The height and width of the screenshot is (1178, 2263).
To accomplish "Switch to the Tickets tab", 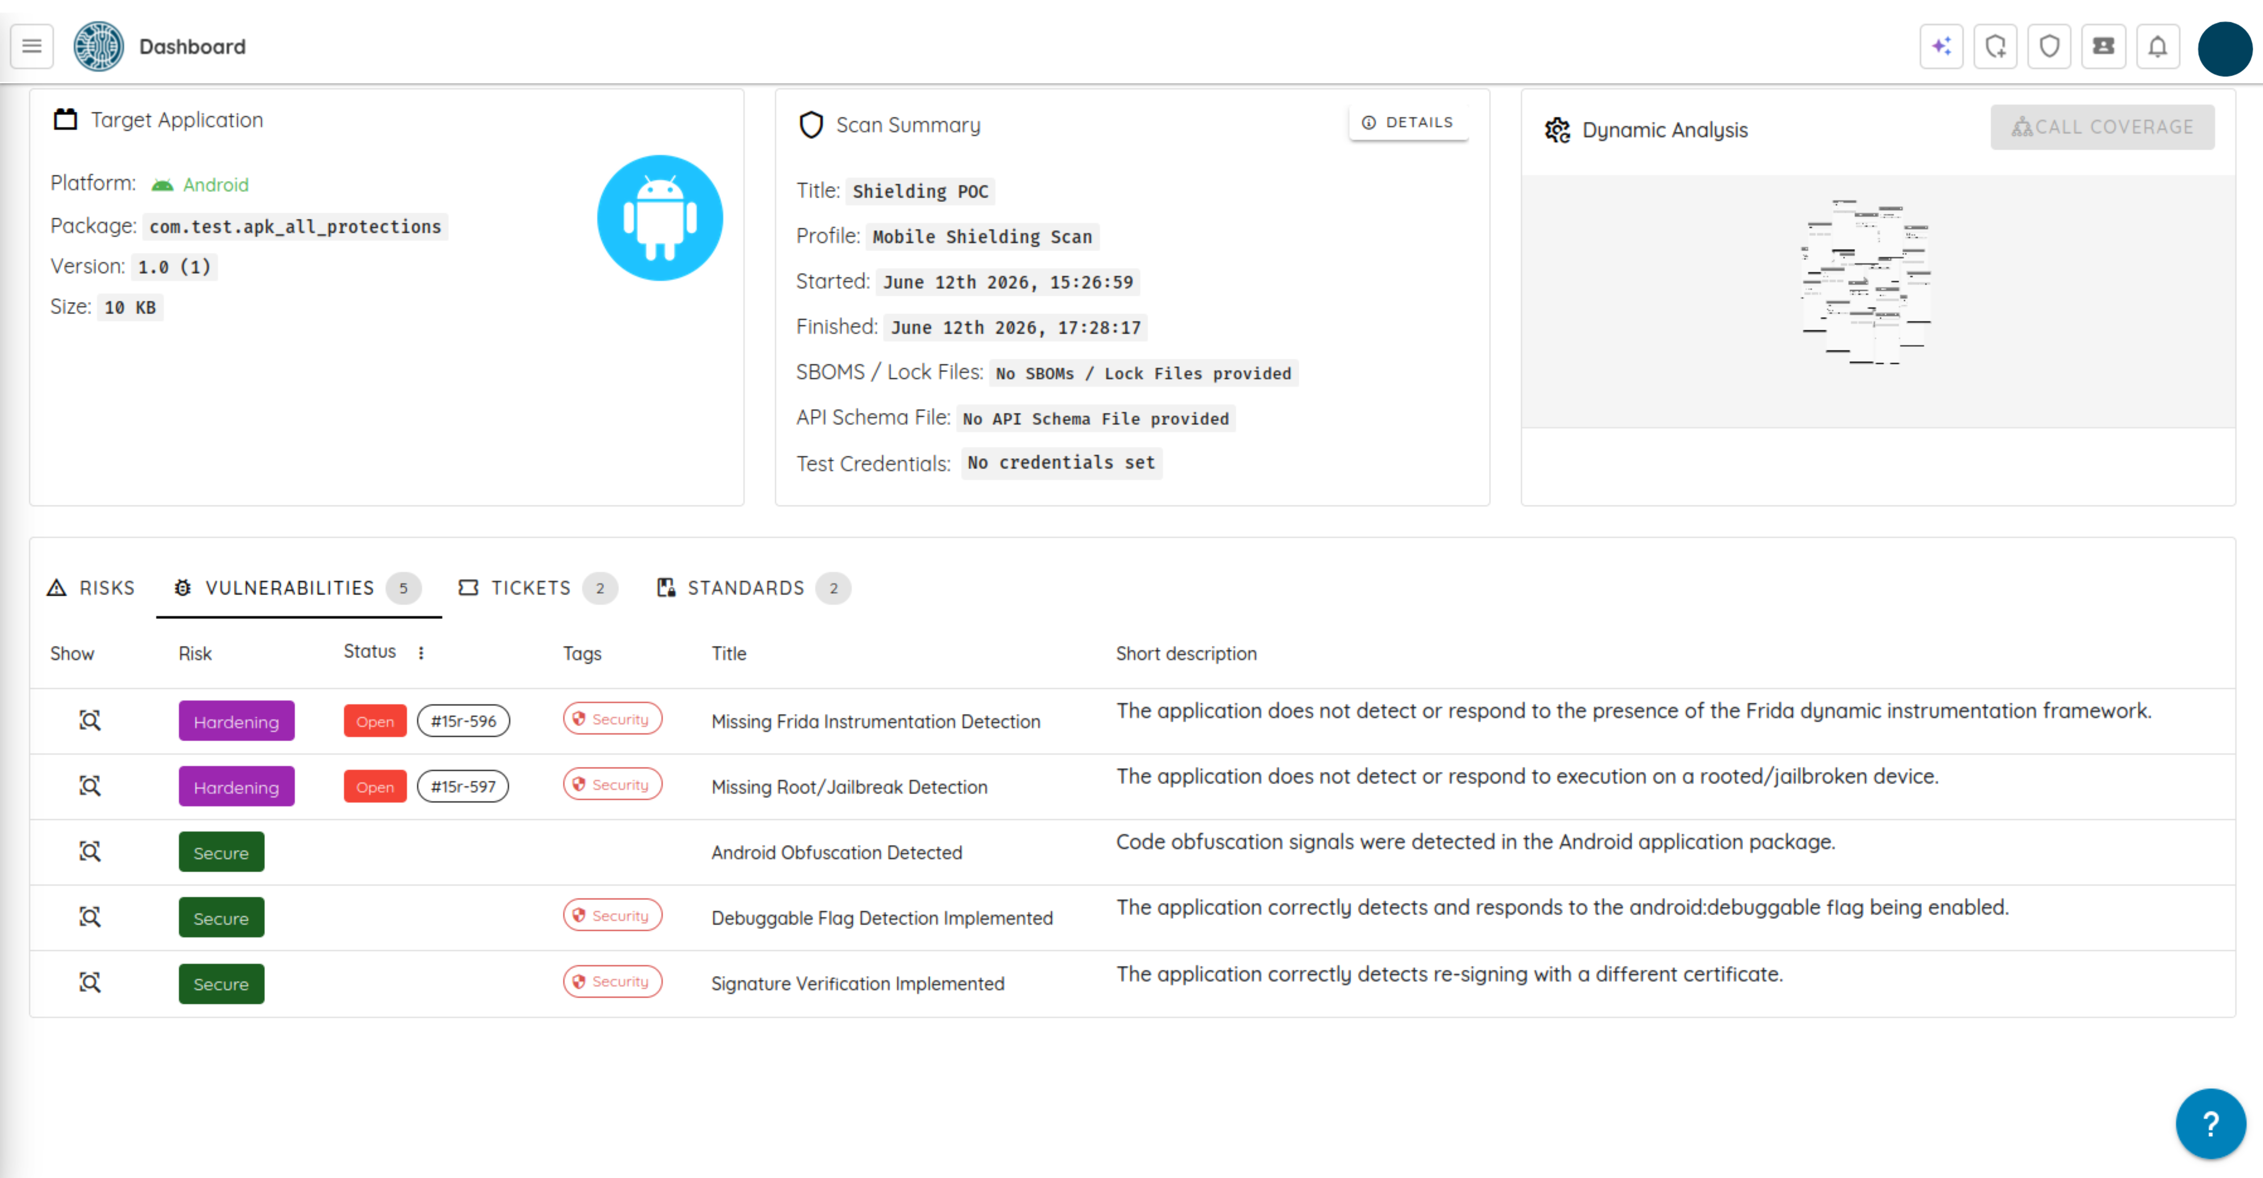I will point(538,588).
